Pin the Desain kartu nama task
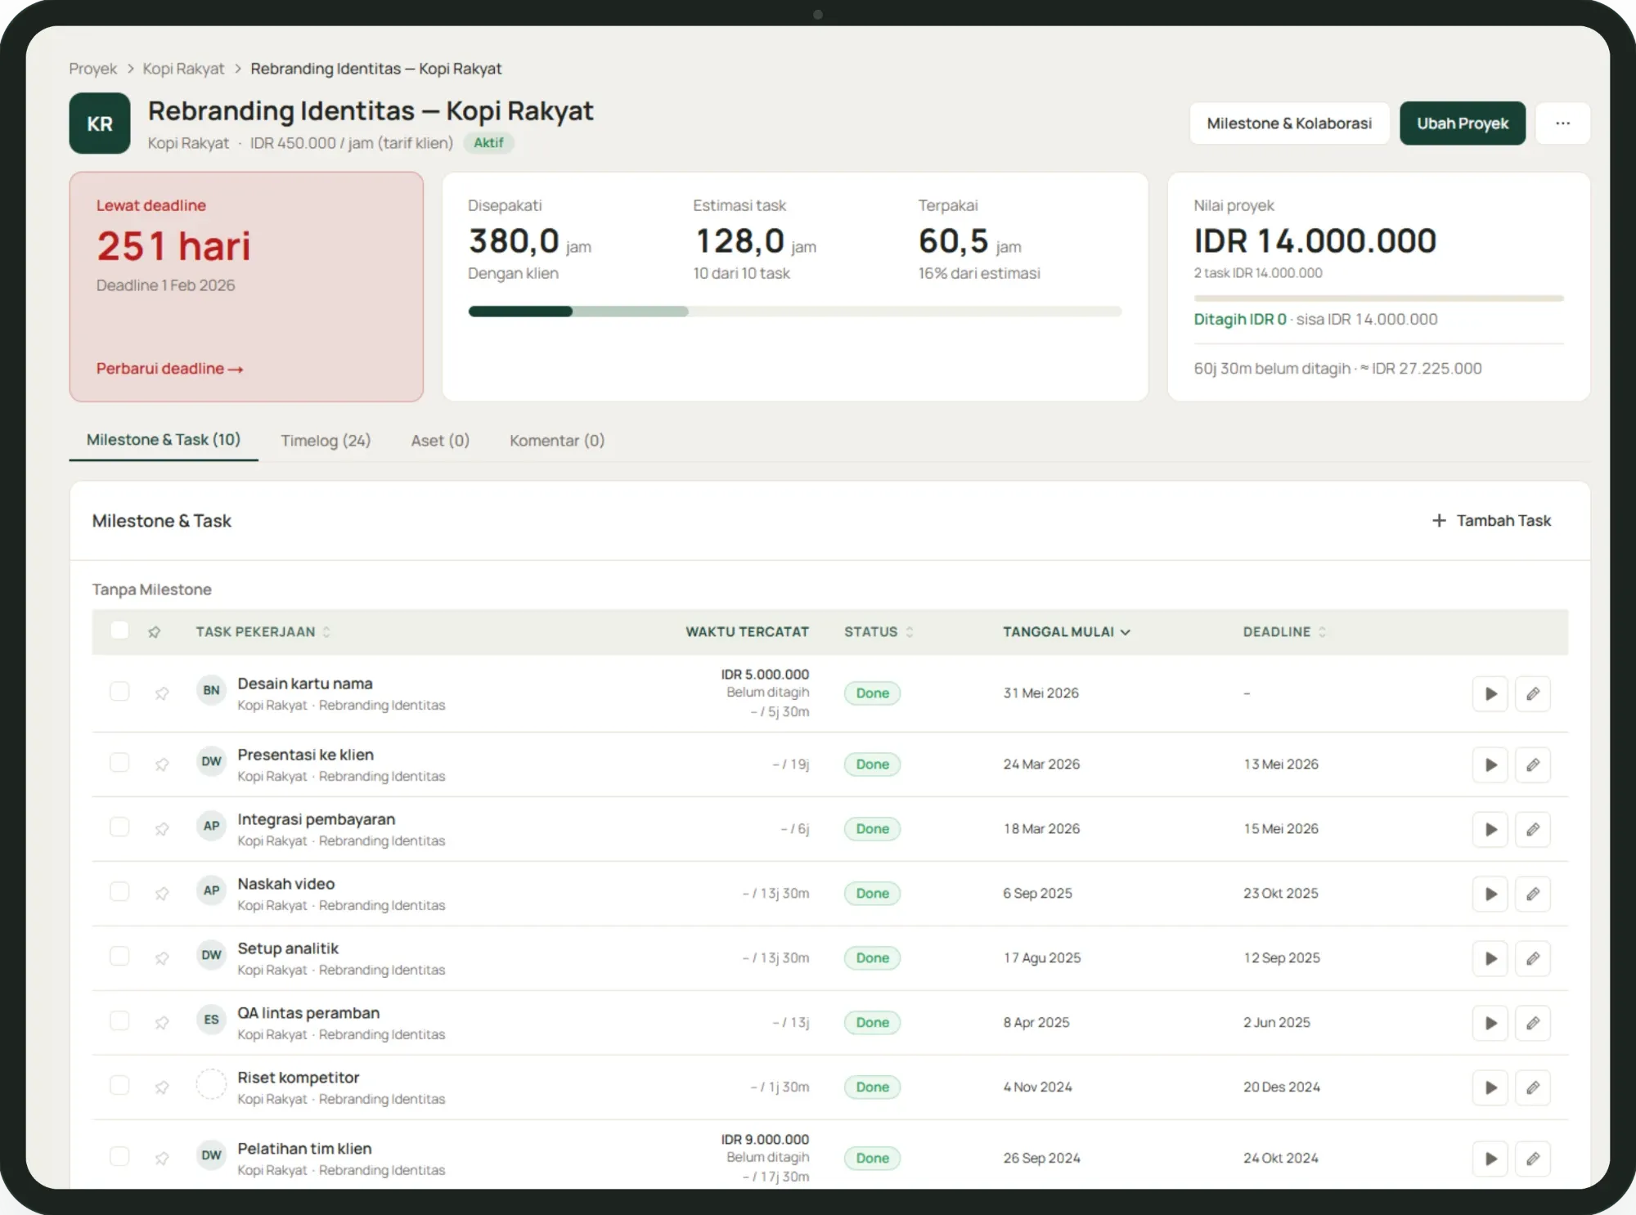 click(x=162, y=693)
